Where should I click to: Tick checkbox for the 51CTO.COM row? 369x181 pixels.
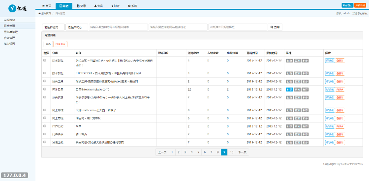click(x=44, y=73)
